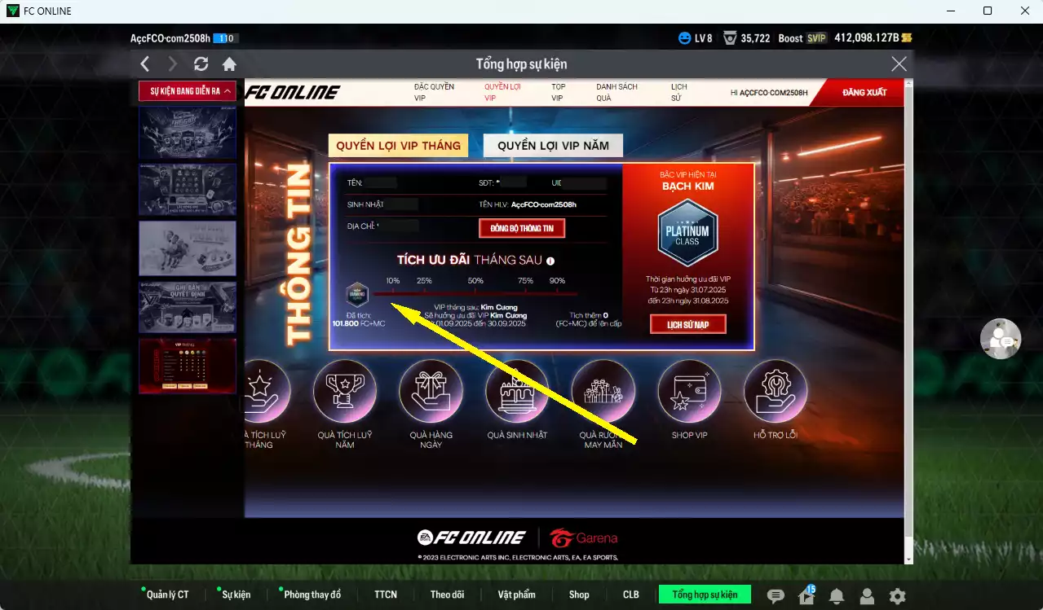The height and width of the screenshot is (610, 1043).
Task: Click the Đồng bộ thông tin button
Action: [x=522, y=228]
